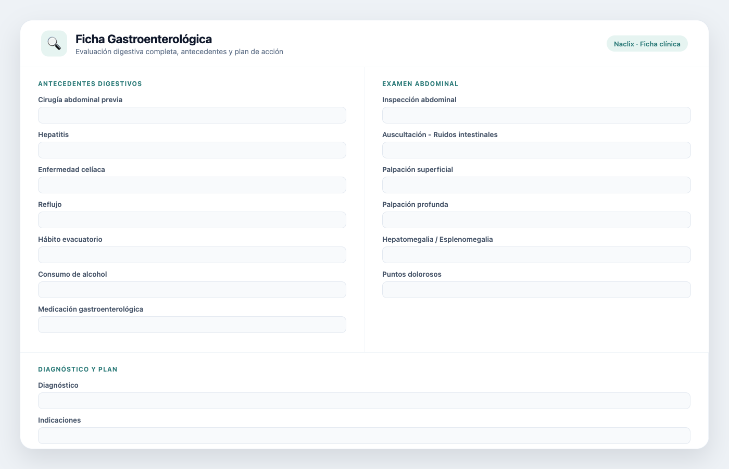
Task: Click the Inspección abdominal input field
Action: point(536,115)
